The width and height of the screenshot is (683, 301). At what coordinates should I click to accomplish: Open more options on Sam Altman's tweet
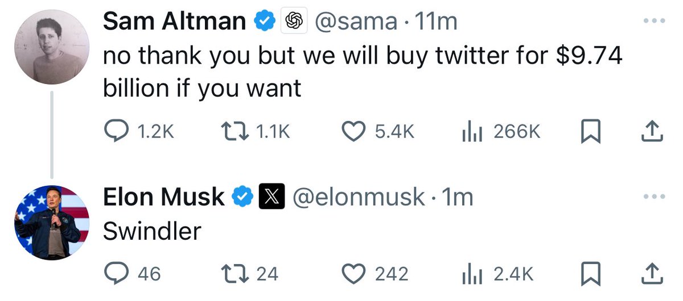point(653,22)
